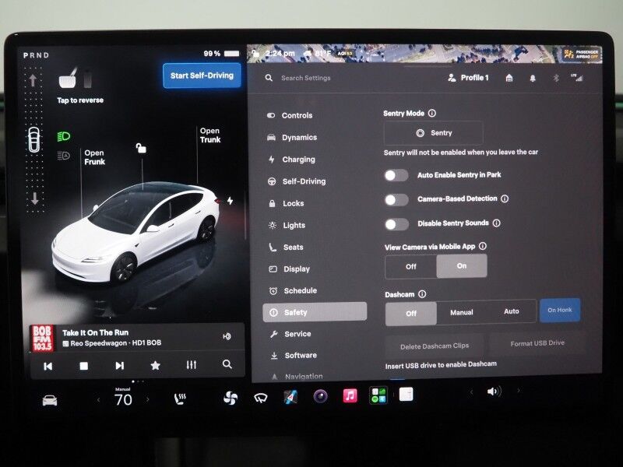Image resolution: width=623 pixels, height=467 pixels.
Task: Open the audio equalizer settings icon
Action: [191, 364]
